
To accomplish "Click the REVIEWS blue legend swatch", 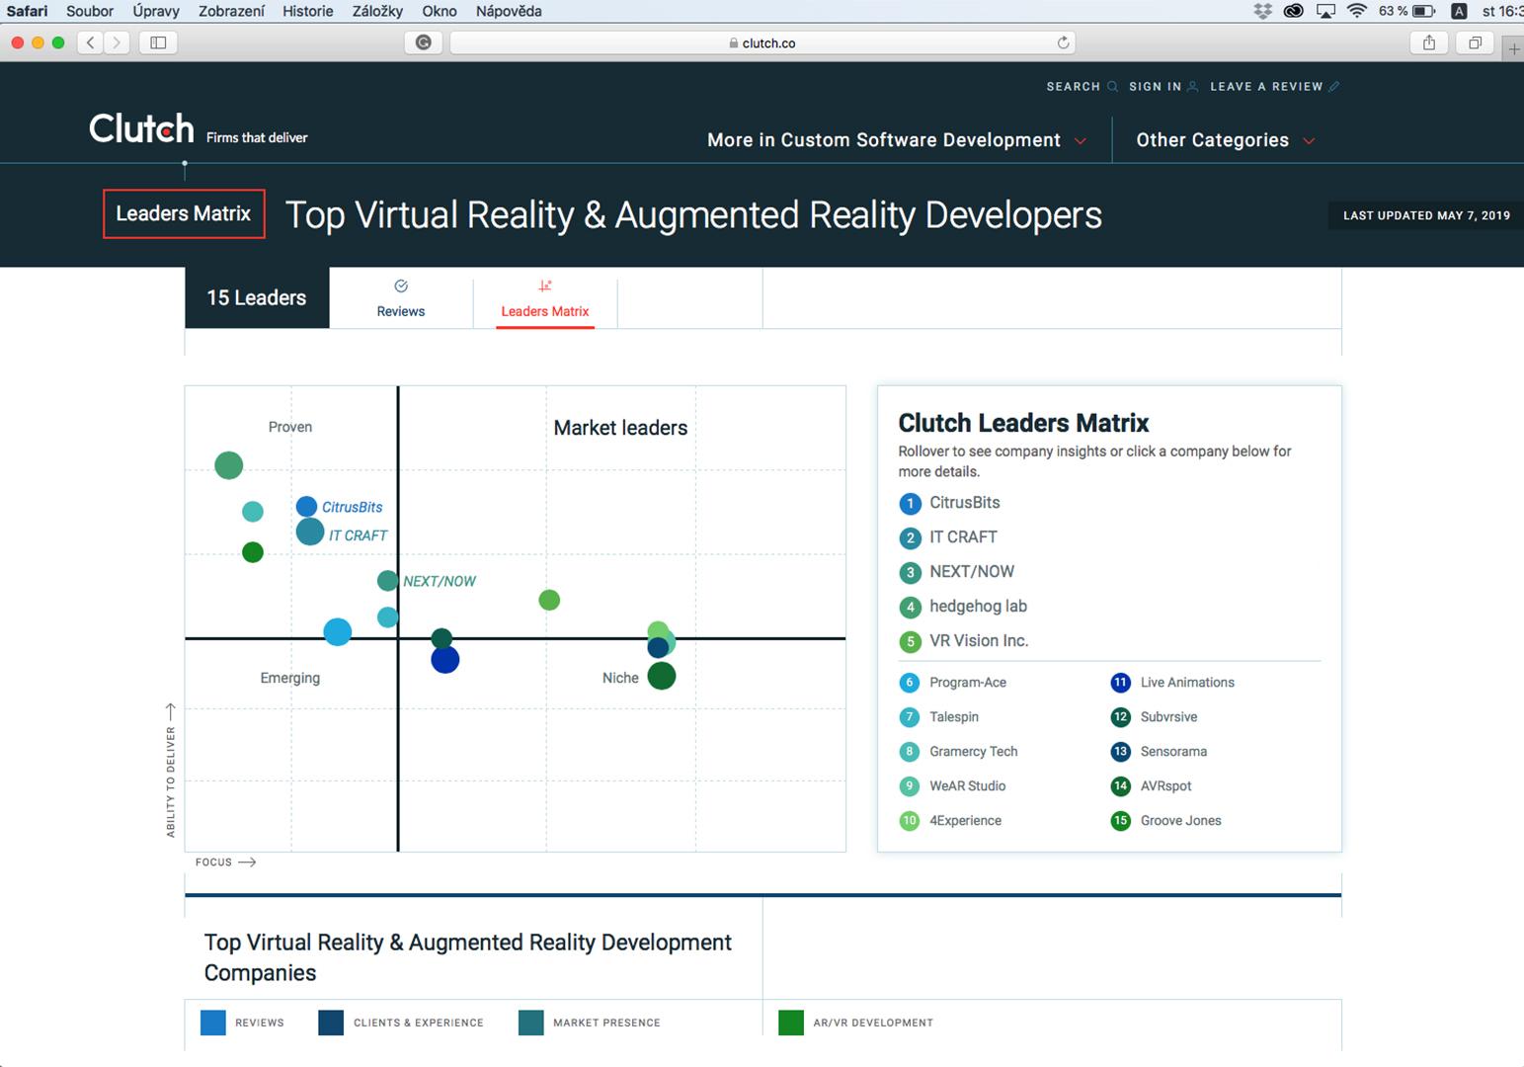I will [213, 1023].
